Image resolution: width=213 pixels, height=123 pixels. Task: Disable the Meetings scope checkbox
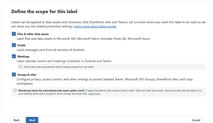point(14,56)
